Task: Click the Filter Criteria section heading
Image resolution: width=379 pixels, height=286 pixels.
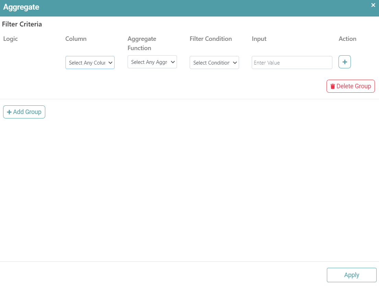Action: click(x=22, y=24)
